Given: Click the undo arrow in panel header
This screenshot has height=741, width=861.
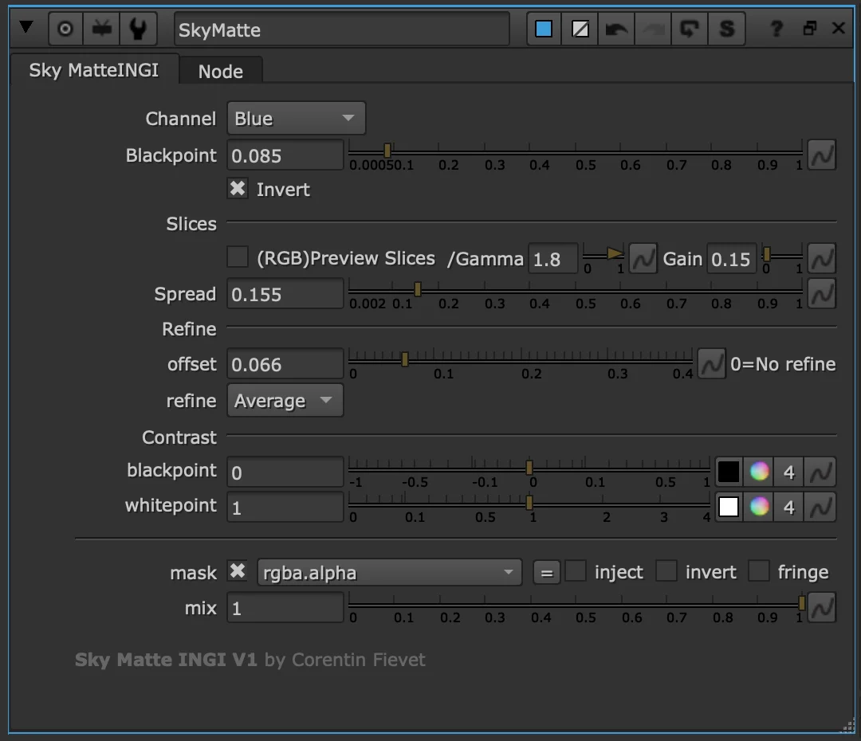Looking at the screenshot, I should 616,29.
